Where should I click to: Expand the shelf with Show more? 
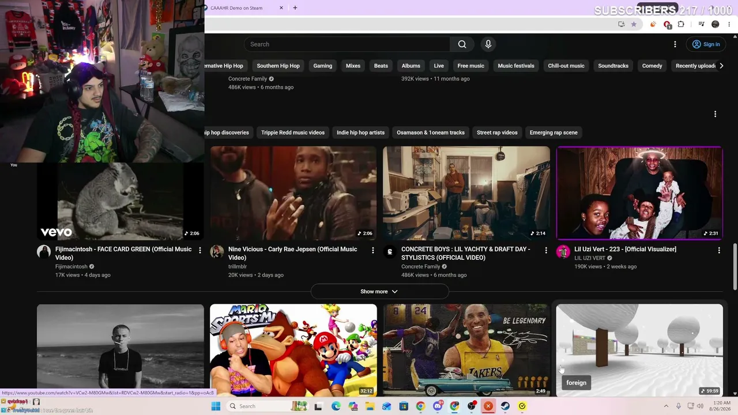[x=379, y=292]
